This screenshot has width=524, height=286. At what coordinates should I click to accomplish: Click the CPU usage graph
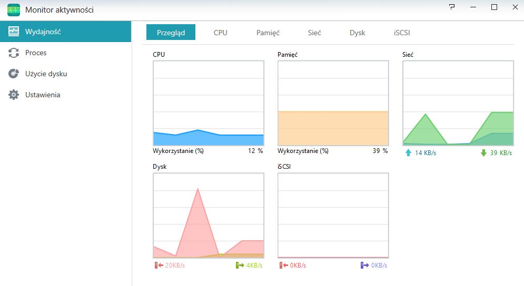point(209,103)
